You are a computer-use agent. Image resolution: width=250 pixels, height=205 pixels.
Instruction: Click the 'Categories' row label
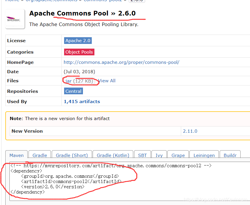pyautogui.click(x=20, y=52)
